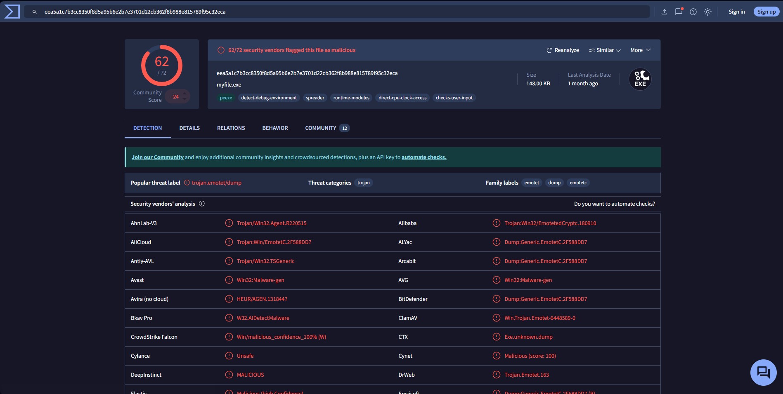Expand the Similar dropdown
Screen dimensions: 783x394
605,50
